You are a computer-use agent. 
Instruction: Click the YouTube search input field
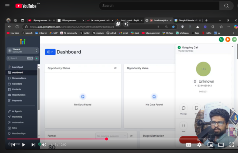[x=159, y=6]
